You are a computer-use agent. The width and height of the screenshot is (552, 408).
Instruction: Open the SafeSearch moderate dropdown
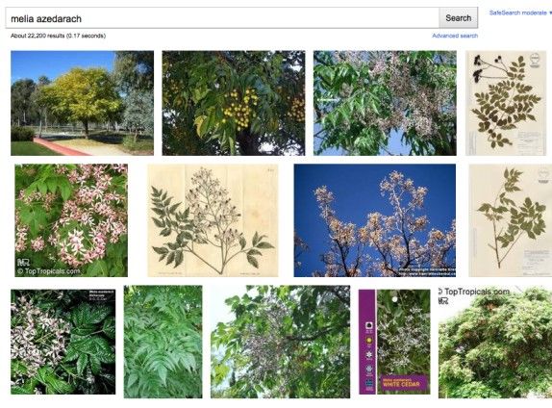pyautogui.click(x=520, y=13)
